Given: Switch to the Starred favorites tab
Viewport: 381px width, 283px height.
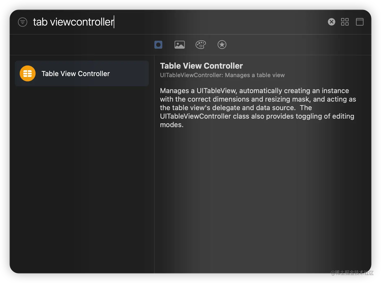Looking at the screenshot, I should coord(222,45).
